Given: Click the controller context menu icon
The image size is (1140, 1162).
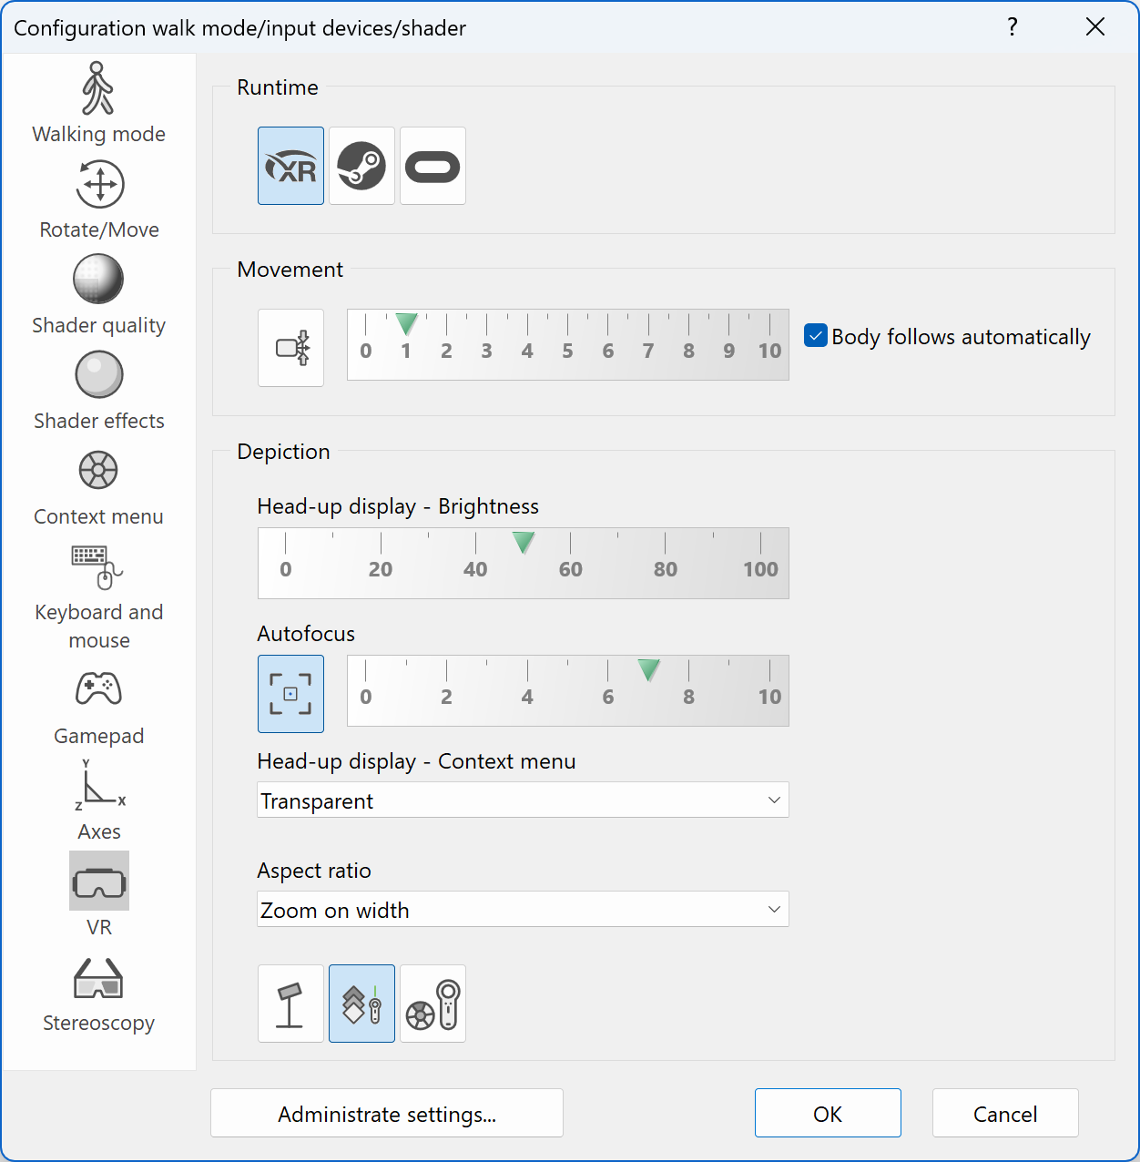Looking at the screenshot, I should pyautogui.click(x=433, y=1004).
